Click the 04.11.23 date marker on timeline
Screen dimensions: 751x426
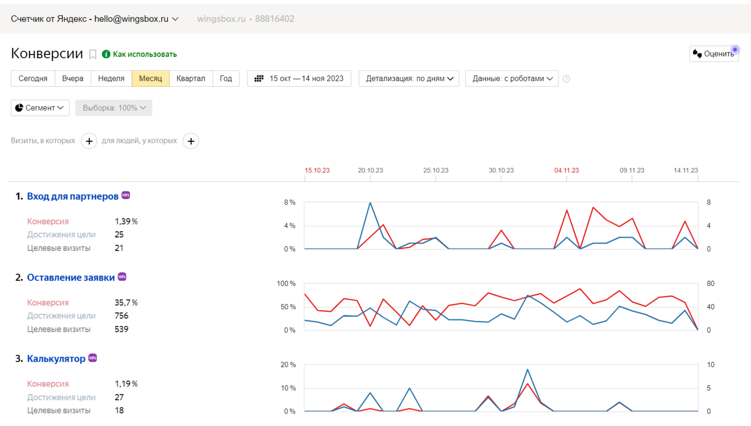tap(567, 170)
